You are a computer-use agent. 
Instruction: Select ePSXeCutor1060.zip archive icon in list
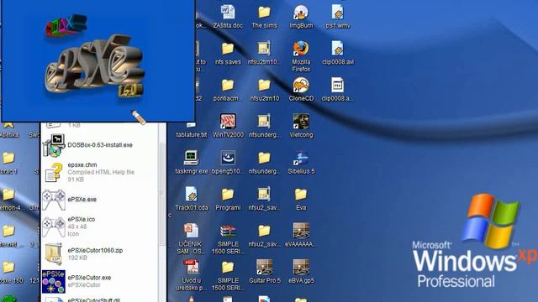(54, 253)
